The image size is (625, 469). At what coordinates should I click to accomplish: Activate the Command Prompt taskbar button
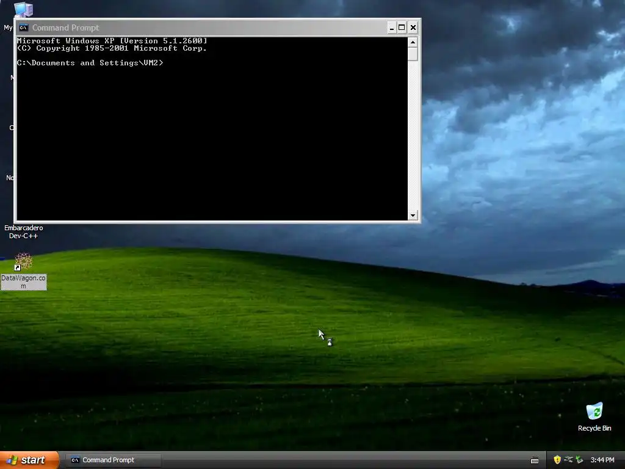click(x=114, y=460)
